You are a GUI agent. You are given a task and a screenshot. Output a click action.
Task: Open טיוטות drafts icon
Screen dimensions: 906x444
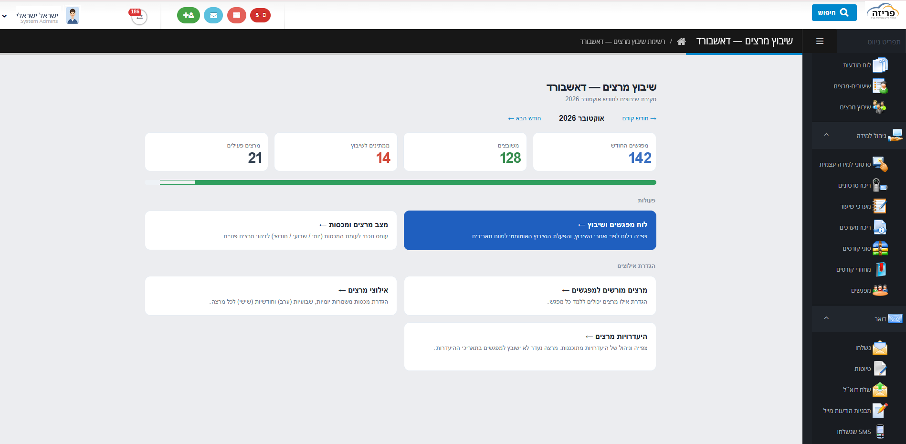coord(880,369)
